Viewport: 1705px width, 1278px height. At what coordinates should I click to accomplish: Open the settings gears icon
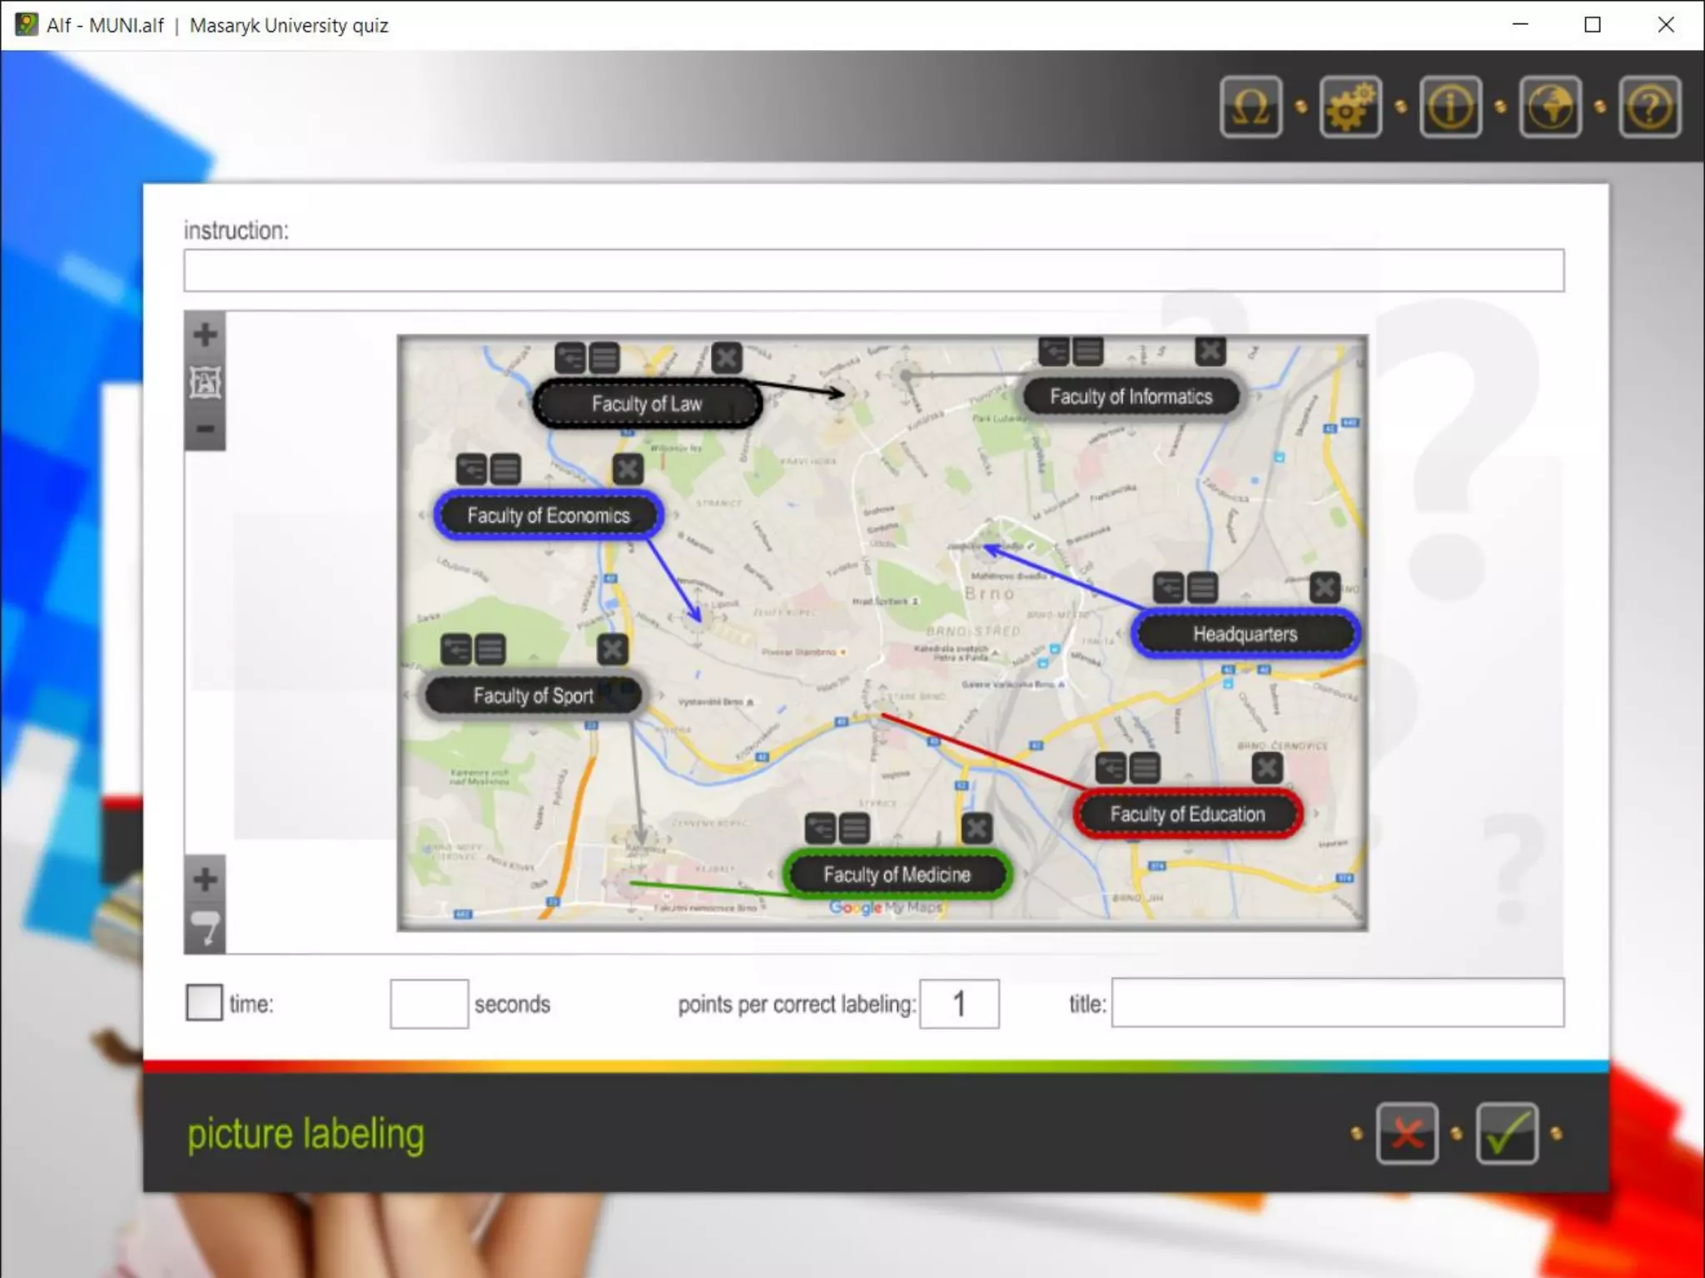click(x=1350, y=107)
